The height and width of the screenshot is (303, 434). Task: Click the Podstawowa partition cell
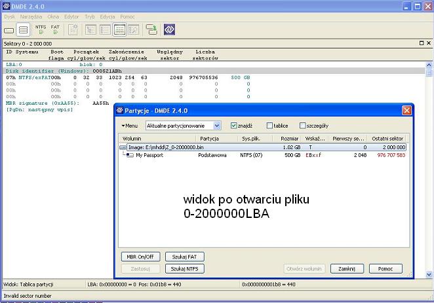(x=212, y=155)
